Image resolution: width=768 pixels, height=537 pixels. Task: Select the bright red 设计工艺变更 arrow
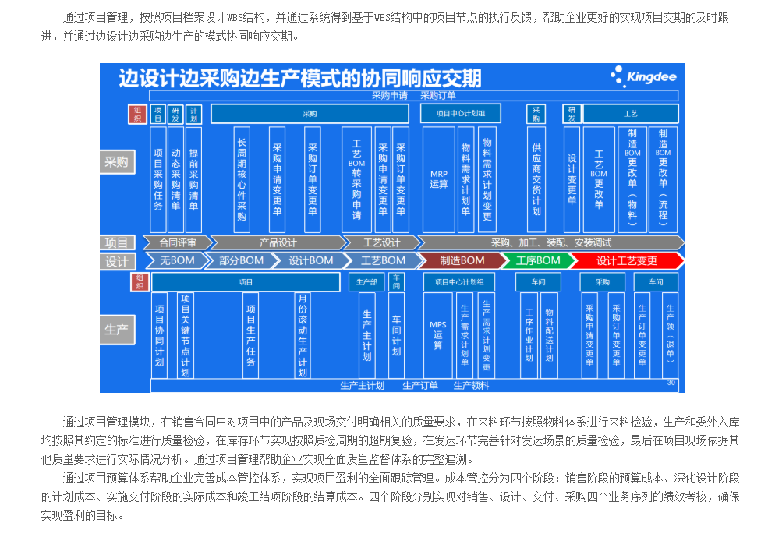626,260
